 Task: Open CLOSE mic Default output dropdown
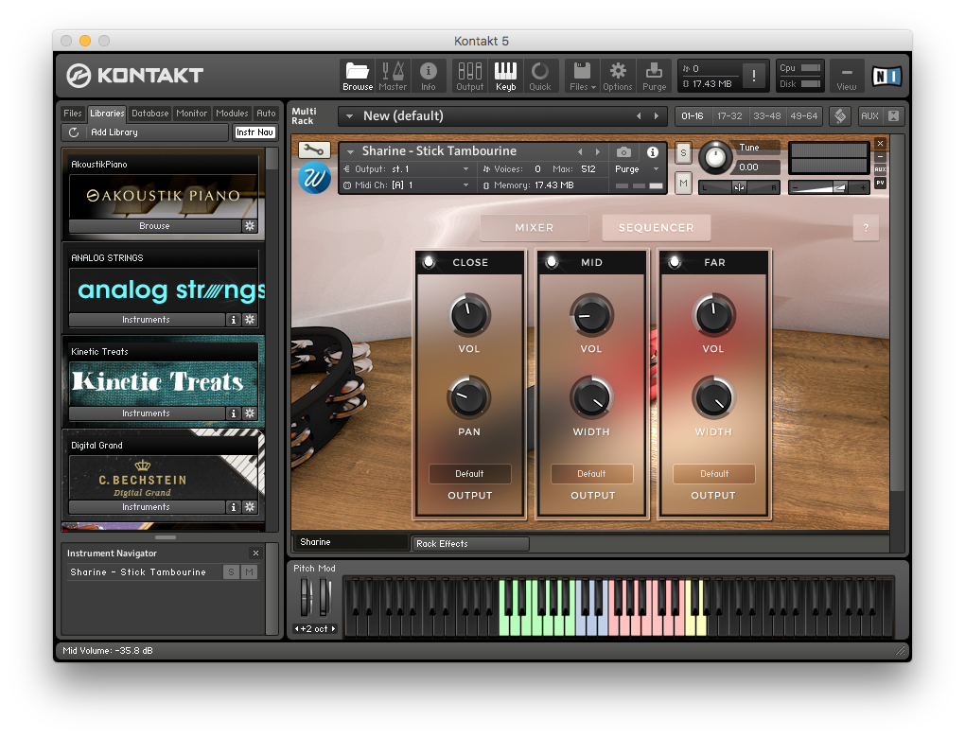469,473
